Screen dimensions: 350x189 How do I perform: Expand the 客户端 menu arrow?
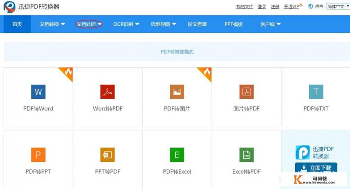[x=278, y=24]
